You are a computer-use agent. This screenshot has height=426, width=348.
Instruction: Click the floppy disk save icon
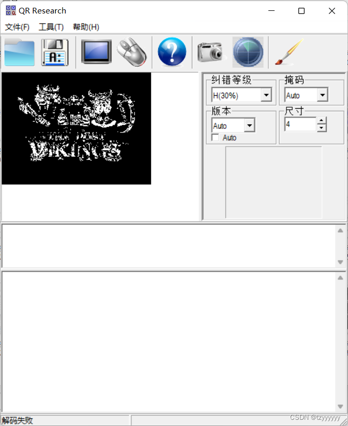click(55, 52)
